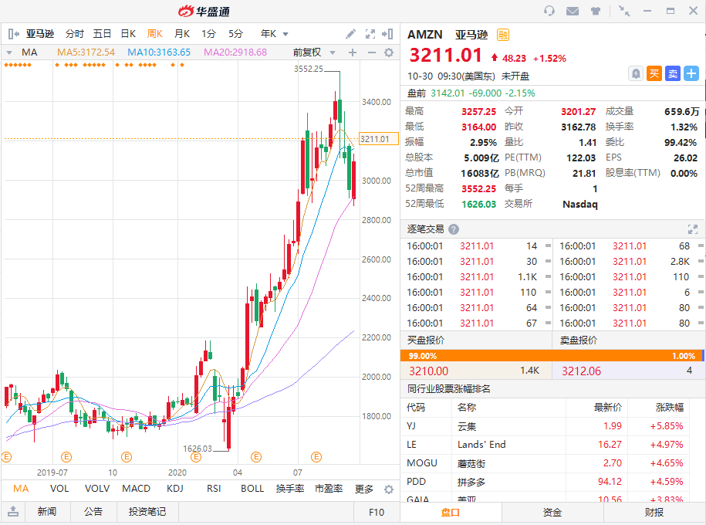
Task: Click earnings marker near 2019-07
Action: coord(66,457)
